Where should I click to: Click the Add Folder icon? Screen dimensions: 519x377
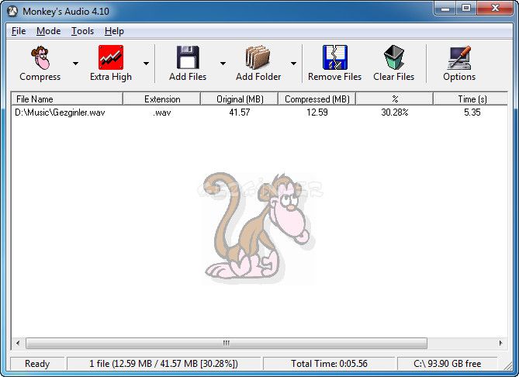pyautogui.click(x=258, y=57)
